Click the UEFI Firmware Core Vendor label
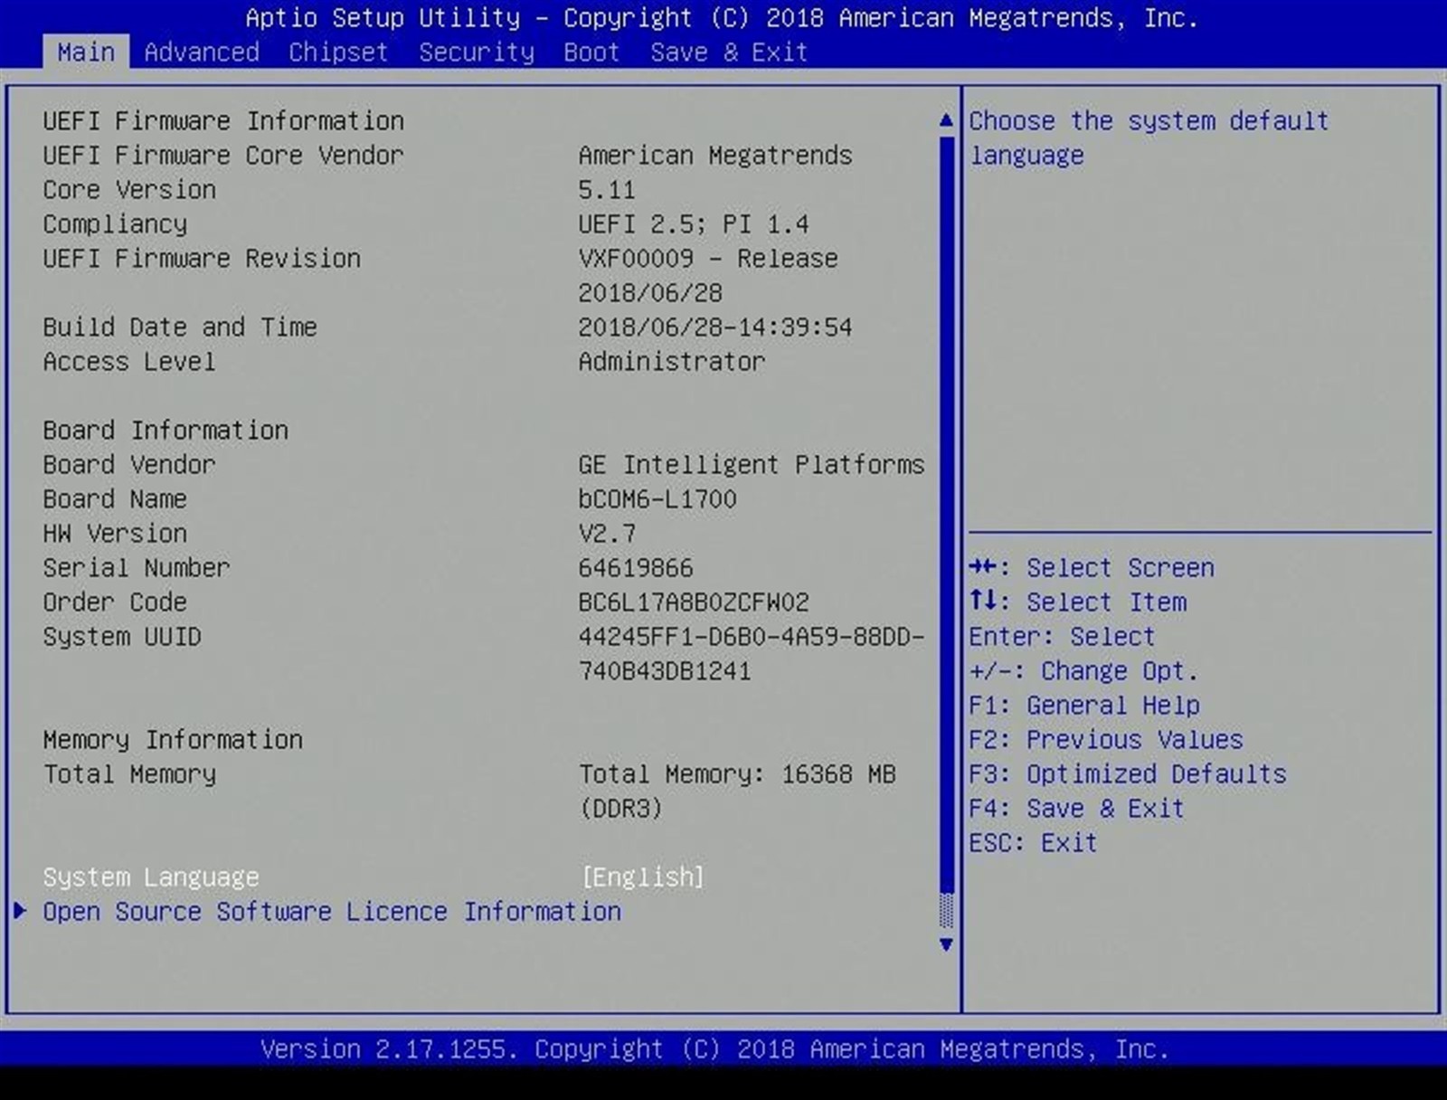 click(223, 155)
